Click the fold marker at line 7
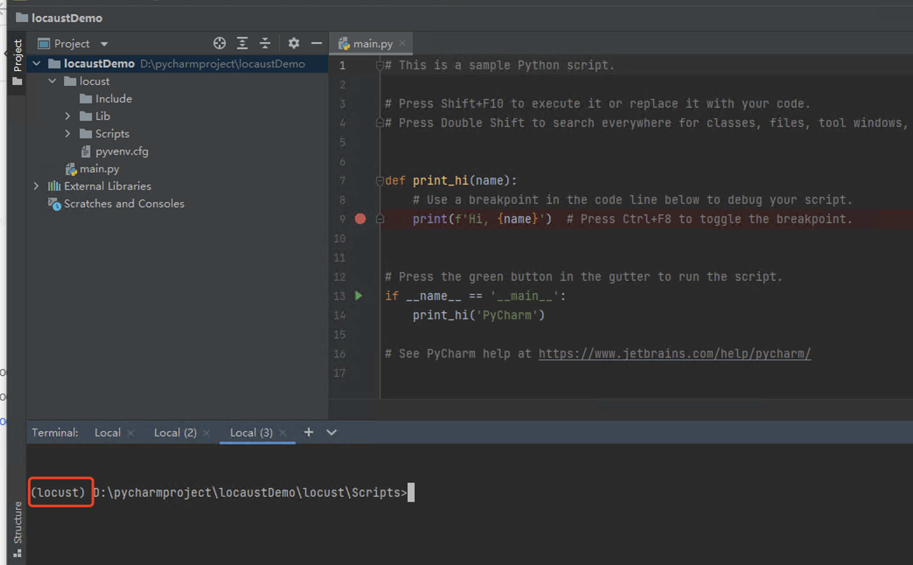Screen dimensions: 913x565 [380, 180]
